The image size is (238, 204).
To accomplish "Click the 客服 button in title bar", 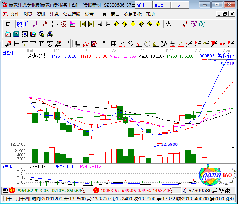I will pos(144,5).
